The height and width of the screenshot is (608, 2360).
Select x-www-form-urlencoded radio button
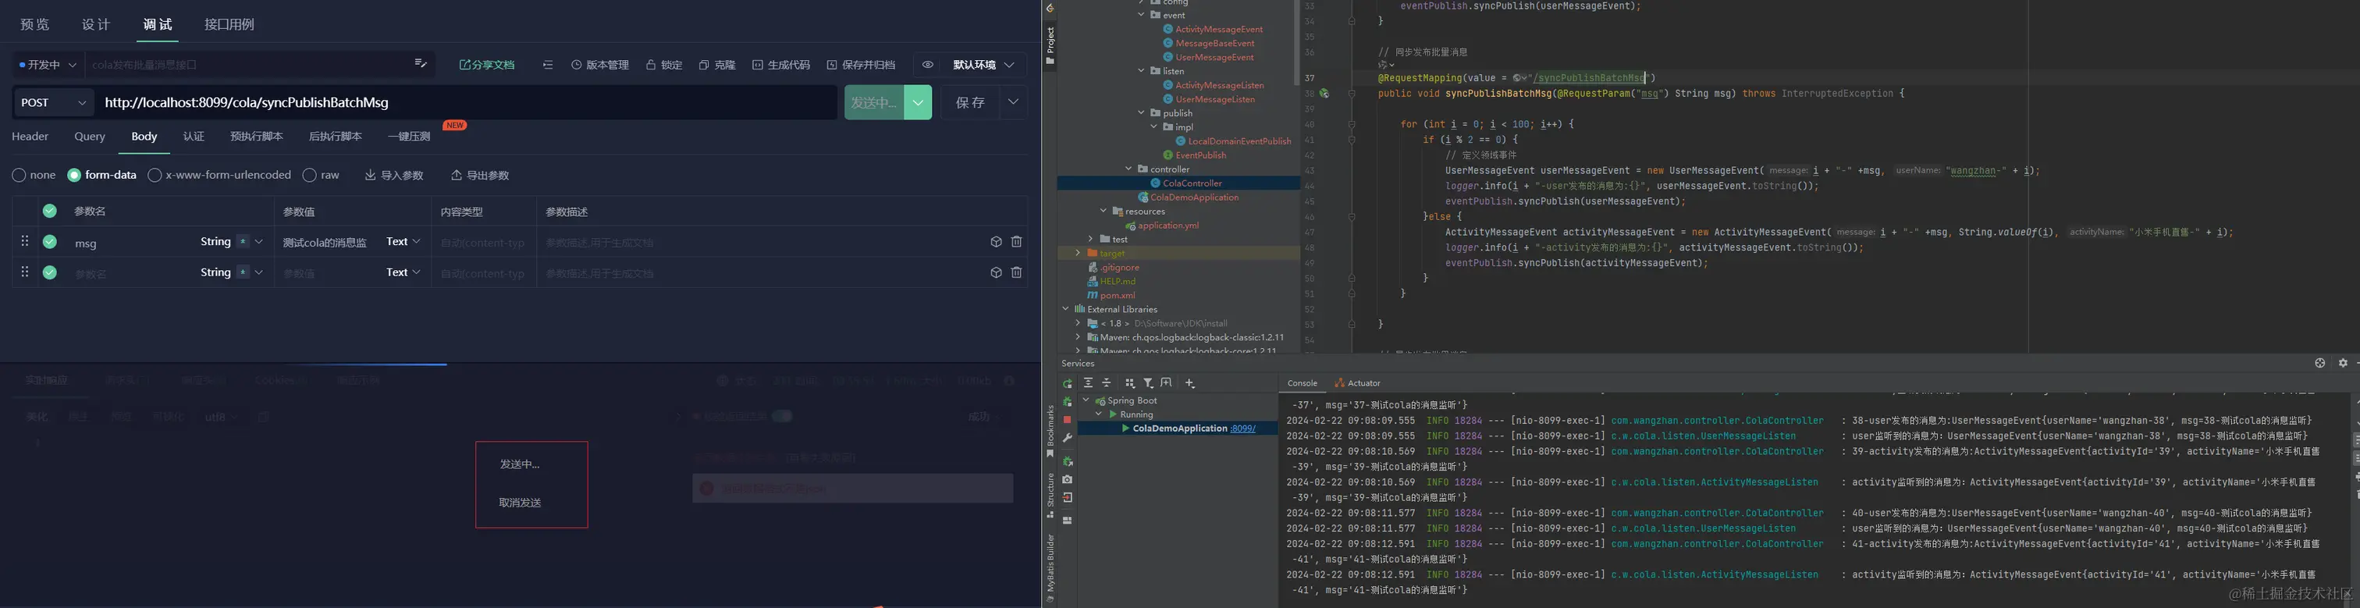[155, 175]
